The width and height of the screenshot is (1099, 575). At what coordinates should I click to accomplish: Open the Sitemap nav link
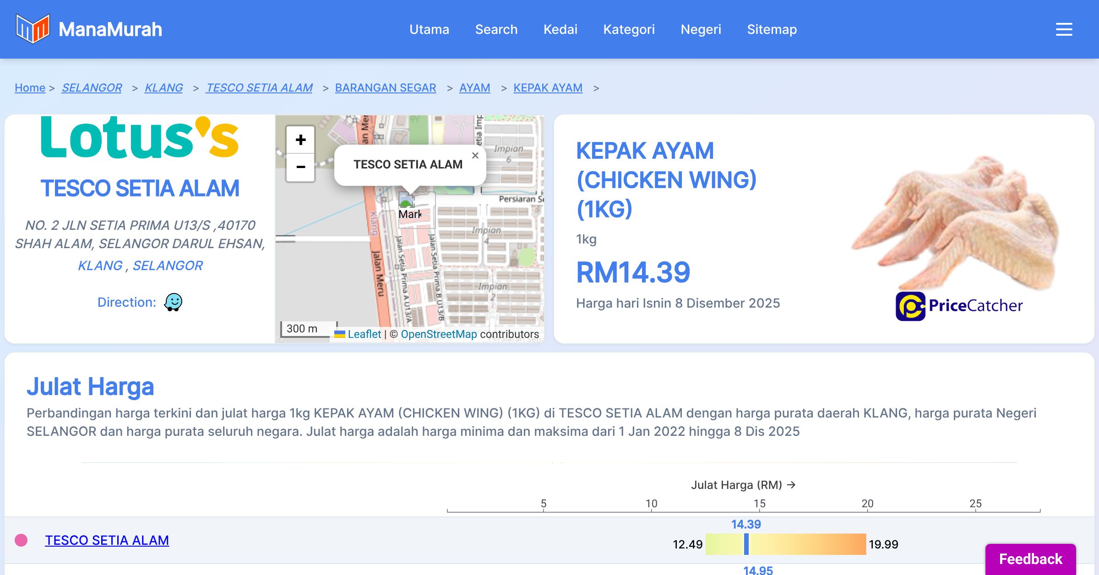point(772,29)
